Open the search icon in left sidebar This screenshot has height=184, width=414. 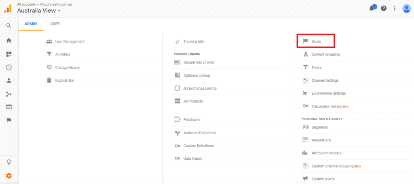point(9,25)
